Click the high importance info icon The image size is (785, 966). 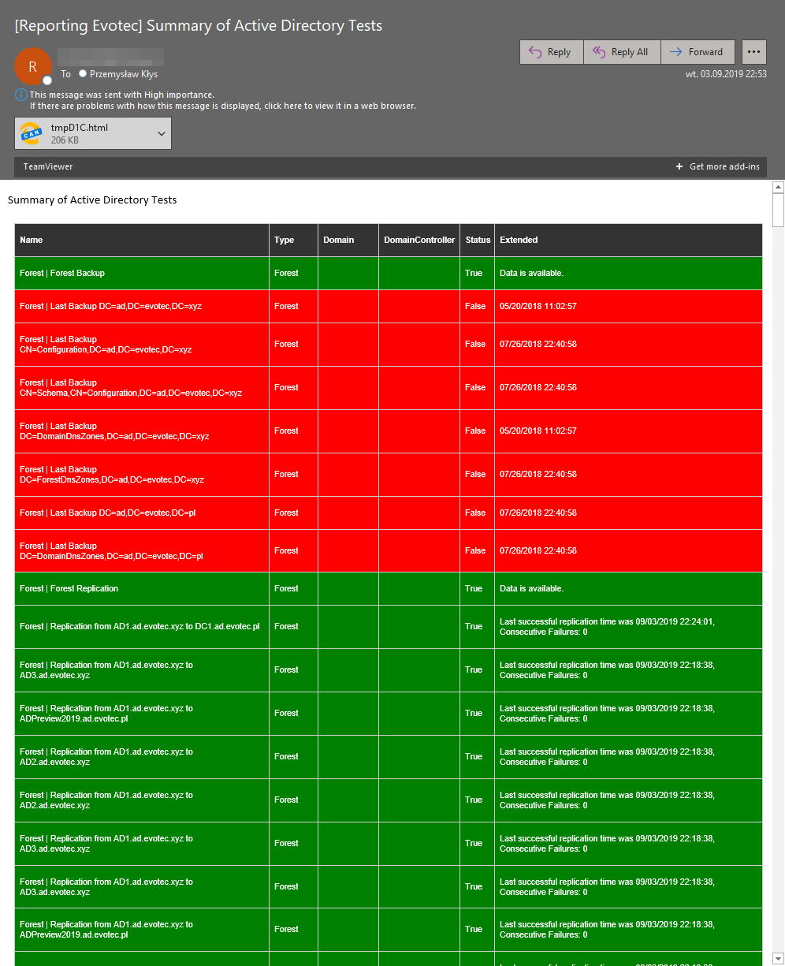coord(20,95)
